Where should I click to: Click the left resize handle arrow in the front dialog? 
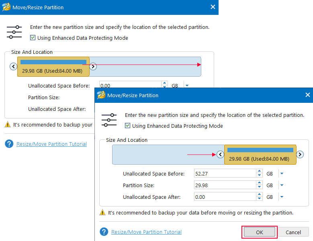pyautogui.click(x=220, y=154)
